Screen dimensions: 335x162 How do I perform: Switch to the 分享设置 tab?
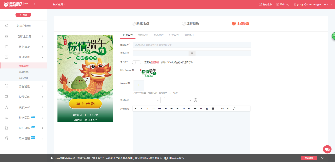(x=174, y=35)
